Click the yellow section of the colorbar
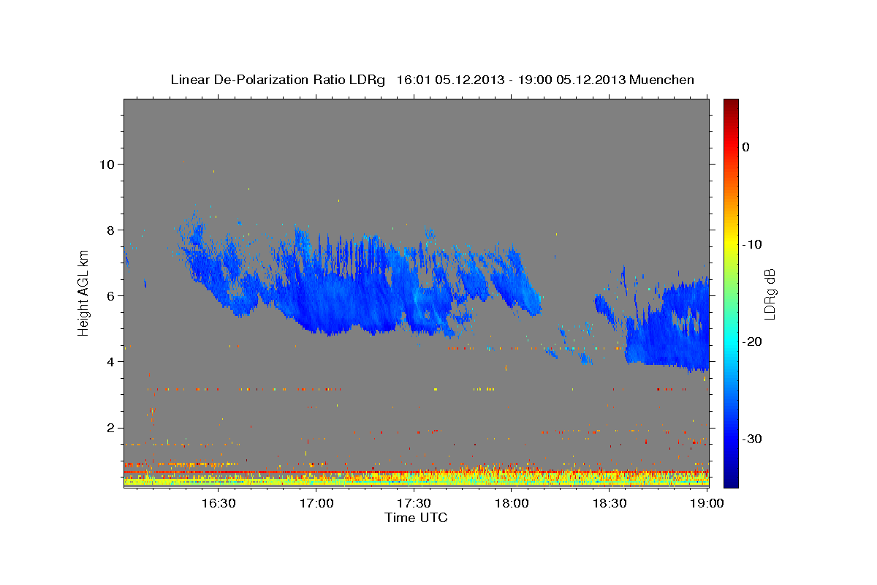Image resolution: width=877 pixels, height=585 pixels. click(x=730, y=241)
